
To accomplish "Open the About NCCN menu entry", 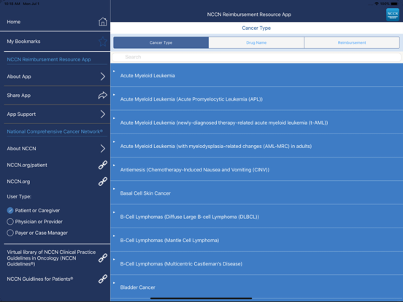I will click(22, 148).
